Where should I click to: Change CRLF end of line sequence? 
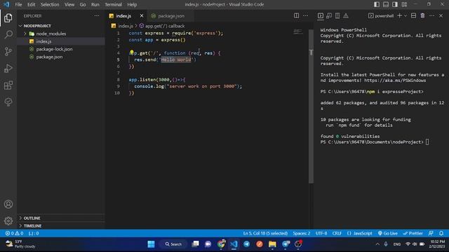337,233
